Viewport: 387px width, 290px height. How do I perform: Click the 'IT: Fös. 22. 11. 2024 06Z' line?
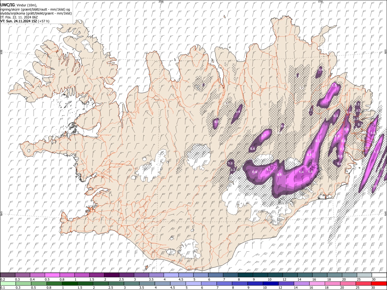click(19, 17)
